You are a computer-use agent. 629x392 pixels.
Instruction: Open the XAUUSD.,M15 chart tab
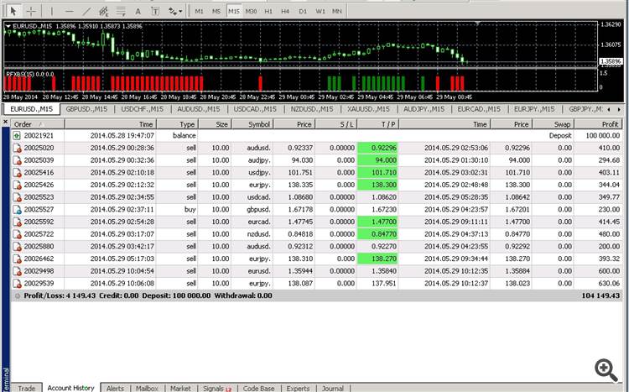pyautogui.click(x=369, y=109)
